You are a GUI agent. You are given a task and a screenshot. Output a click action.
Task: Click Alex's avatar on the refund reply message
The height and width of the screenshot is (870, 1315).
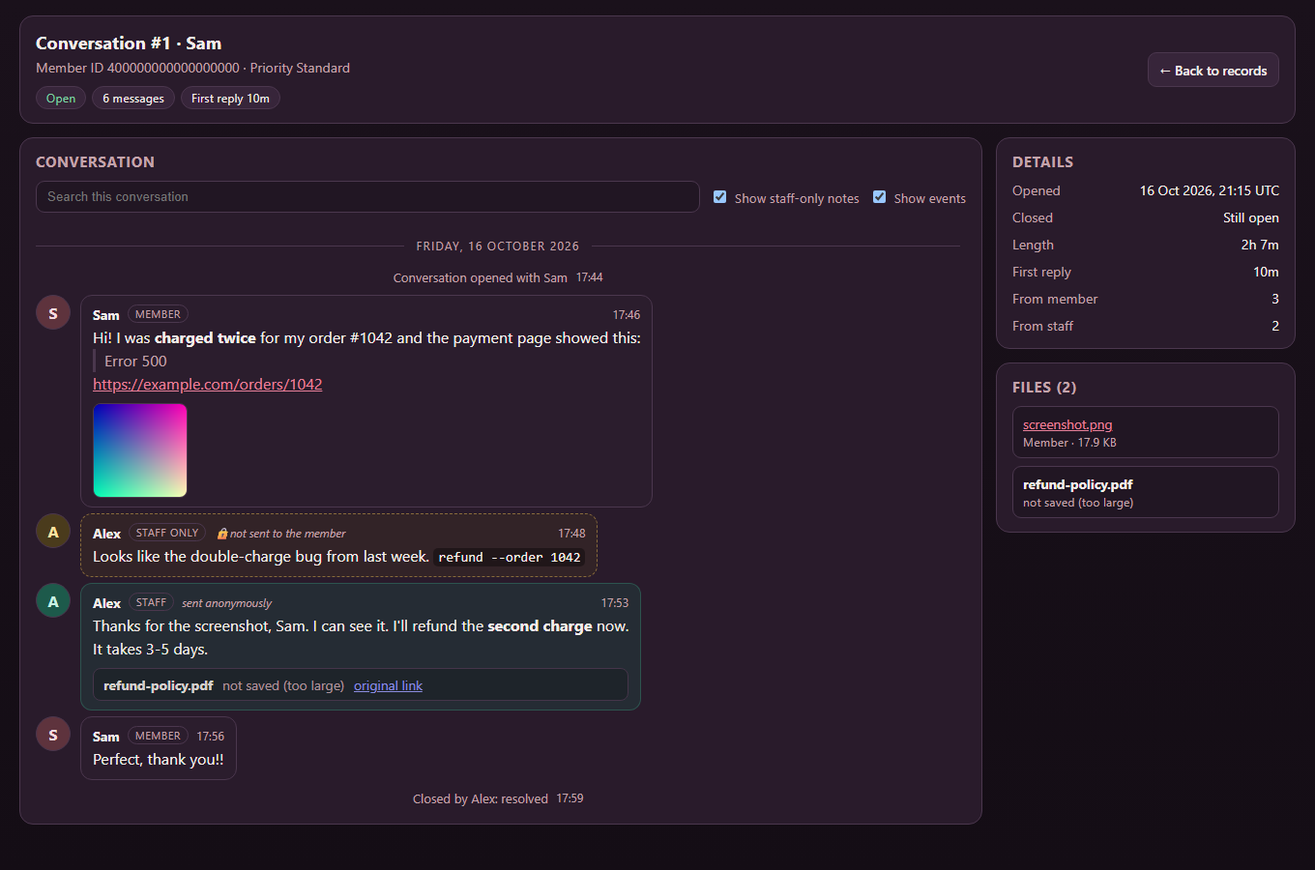(53, 600)
